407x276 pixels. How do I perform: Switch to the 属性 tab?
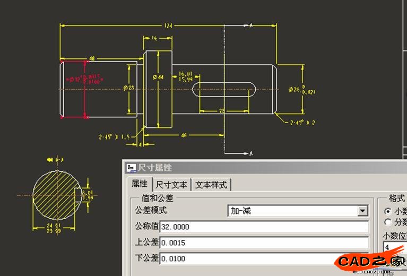pos(139,184)
